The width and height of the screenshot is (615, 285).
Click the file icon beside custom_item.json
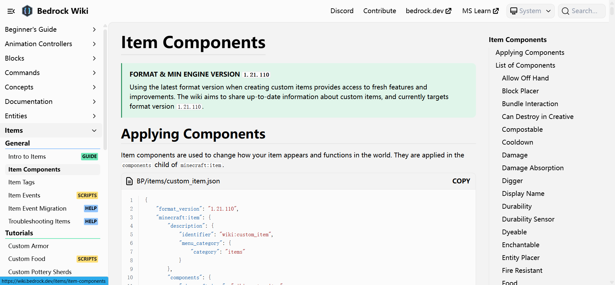(x=129, y=181)
